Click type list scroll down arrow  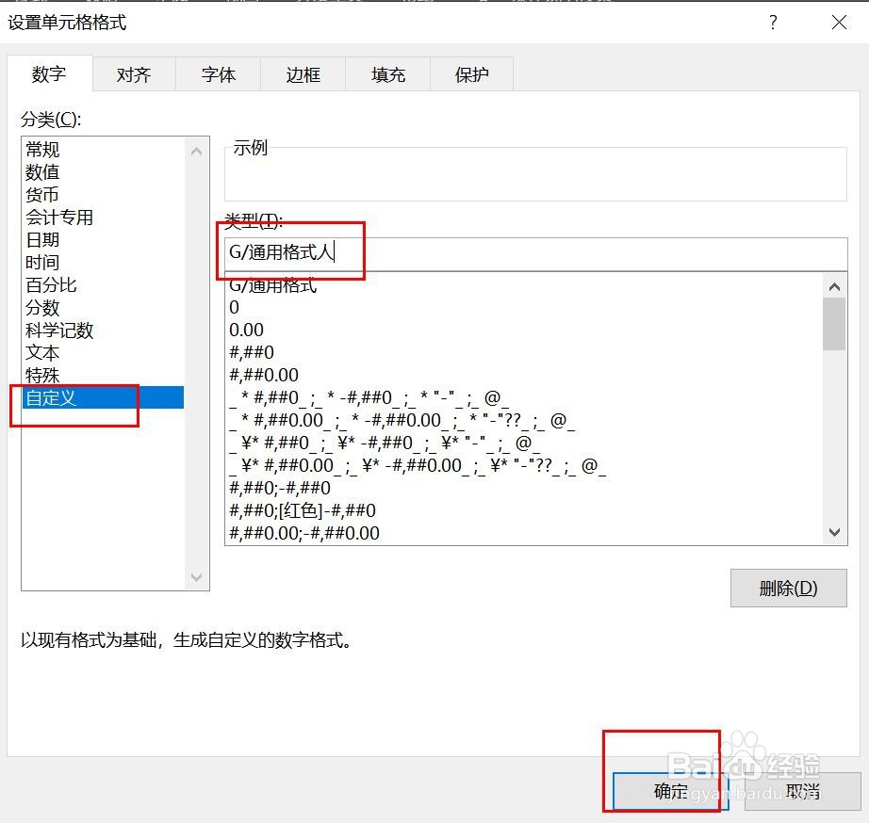pyautogui.click(x=835, y=532)
